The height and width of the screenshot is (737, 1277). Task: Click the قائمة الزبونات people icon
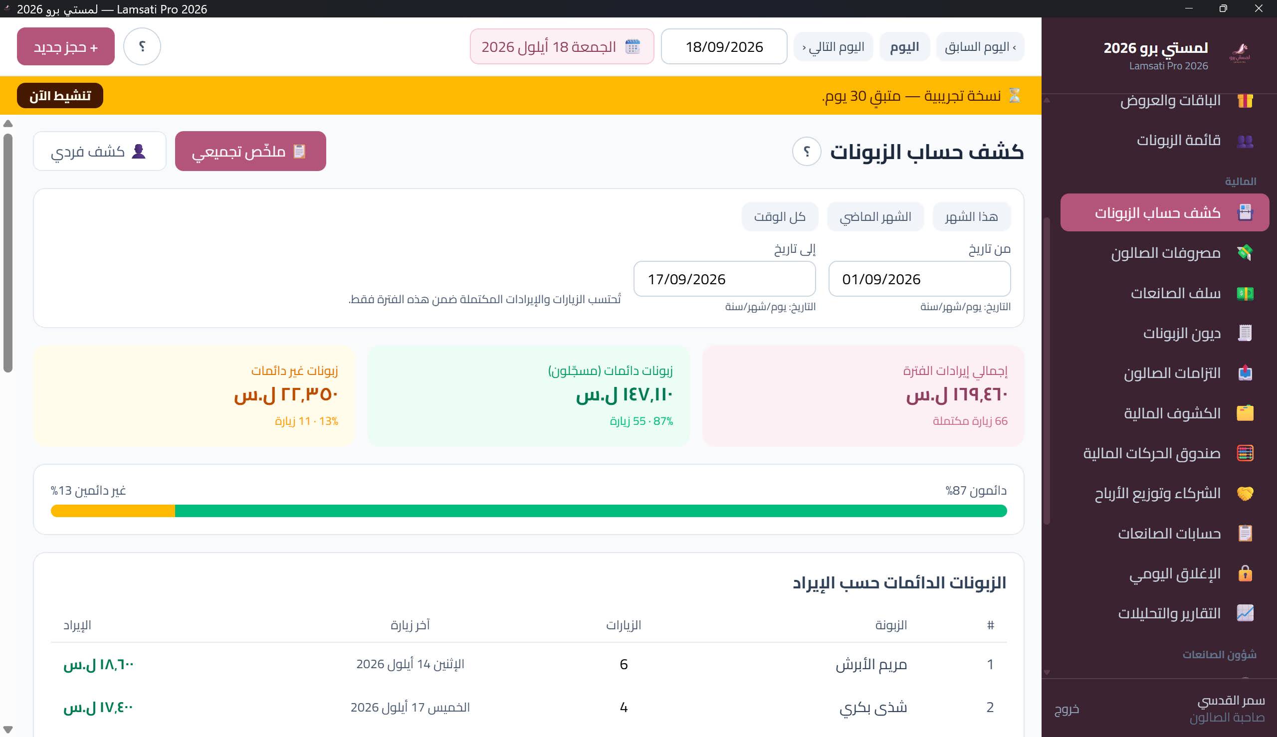(1245, 141)
